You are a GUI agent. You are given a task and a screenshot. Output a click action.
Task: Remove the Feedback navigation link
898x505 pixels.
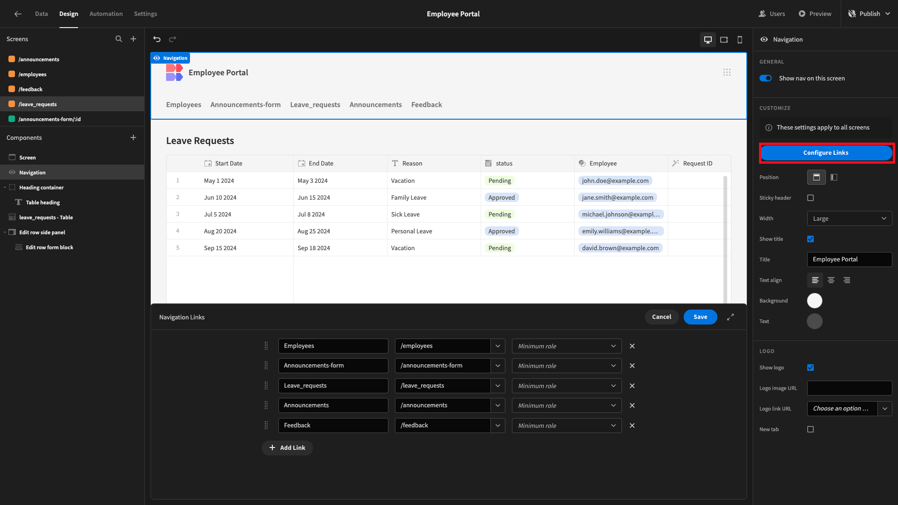(632, 426)
